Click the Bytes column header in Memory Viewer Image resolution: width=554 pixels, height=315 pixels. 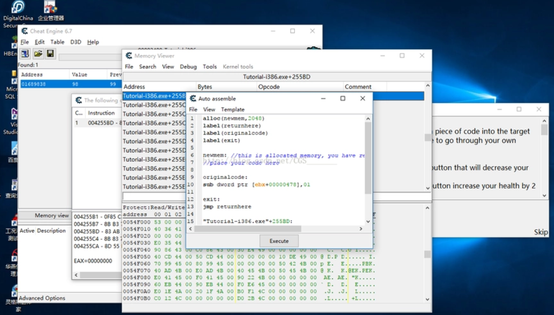226,87
